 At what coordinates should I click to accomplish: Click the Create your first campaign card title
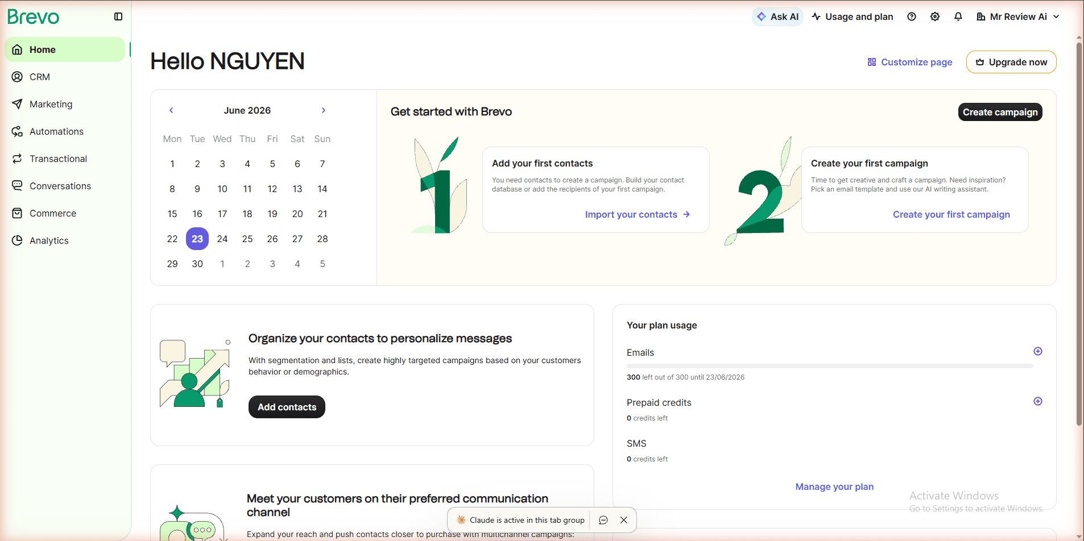pyautogui.click(x=870, y=163)
